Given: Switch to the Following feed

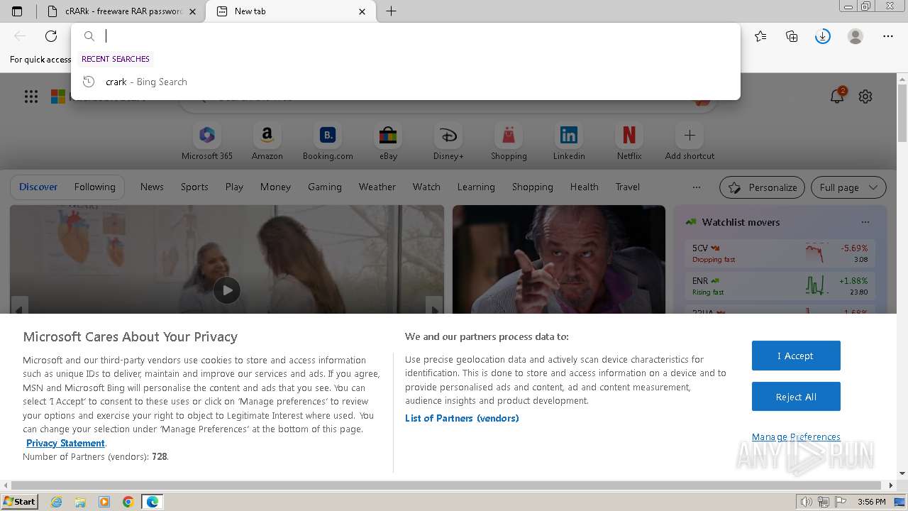Looking at the screenshot, I should point(95,187).
